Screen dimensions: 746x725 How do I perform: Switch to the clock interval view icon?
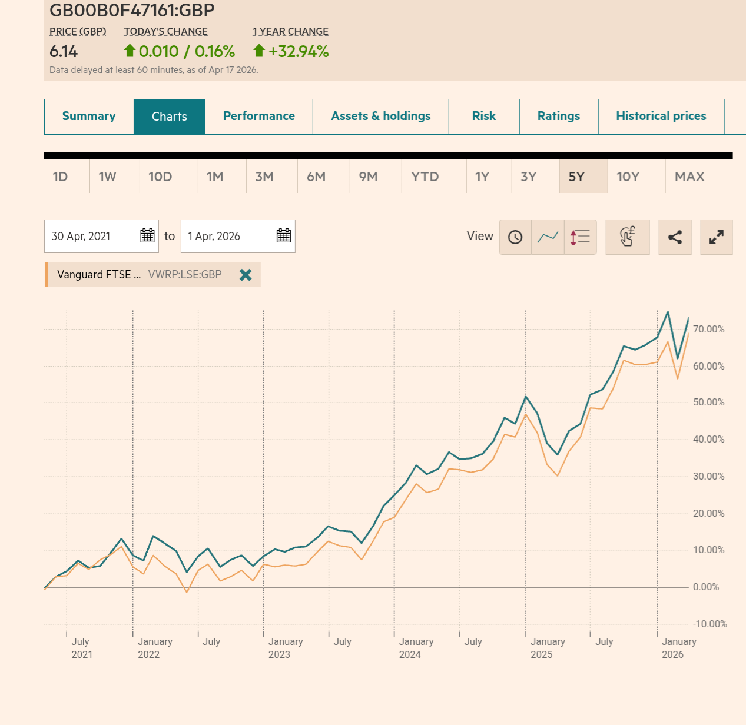coord(515,237)
